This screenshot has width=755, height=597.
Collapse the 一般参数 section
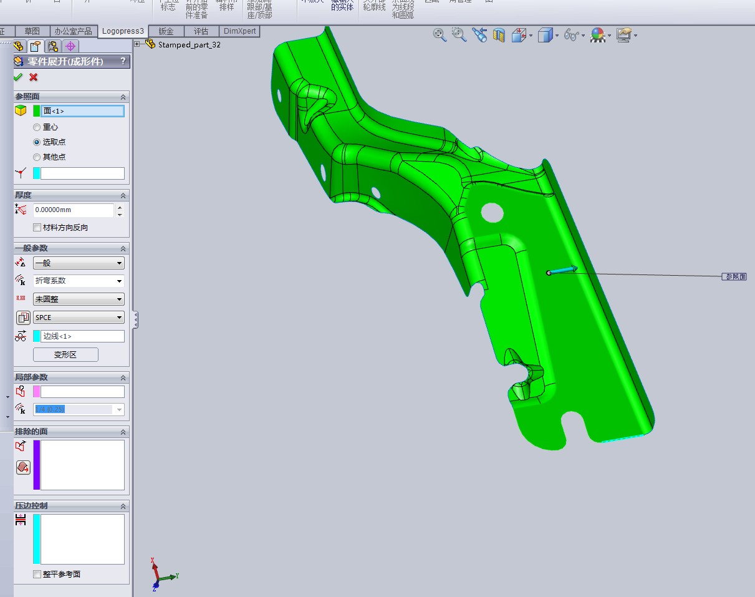(123, 248)
